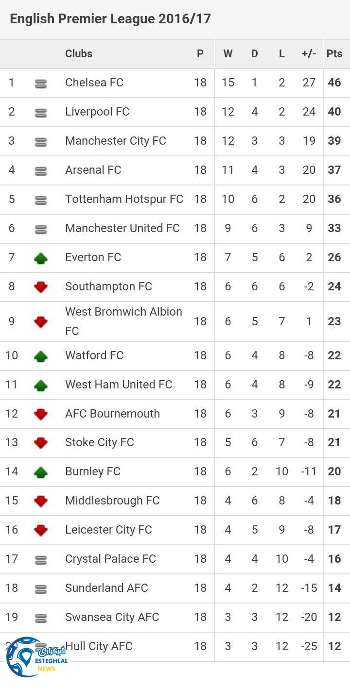Click the W wins column header
Image resolution: width=350 pixels, height=688 pixels.
(x=228, y=53)
